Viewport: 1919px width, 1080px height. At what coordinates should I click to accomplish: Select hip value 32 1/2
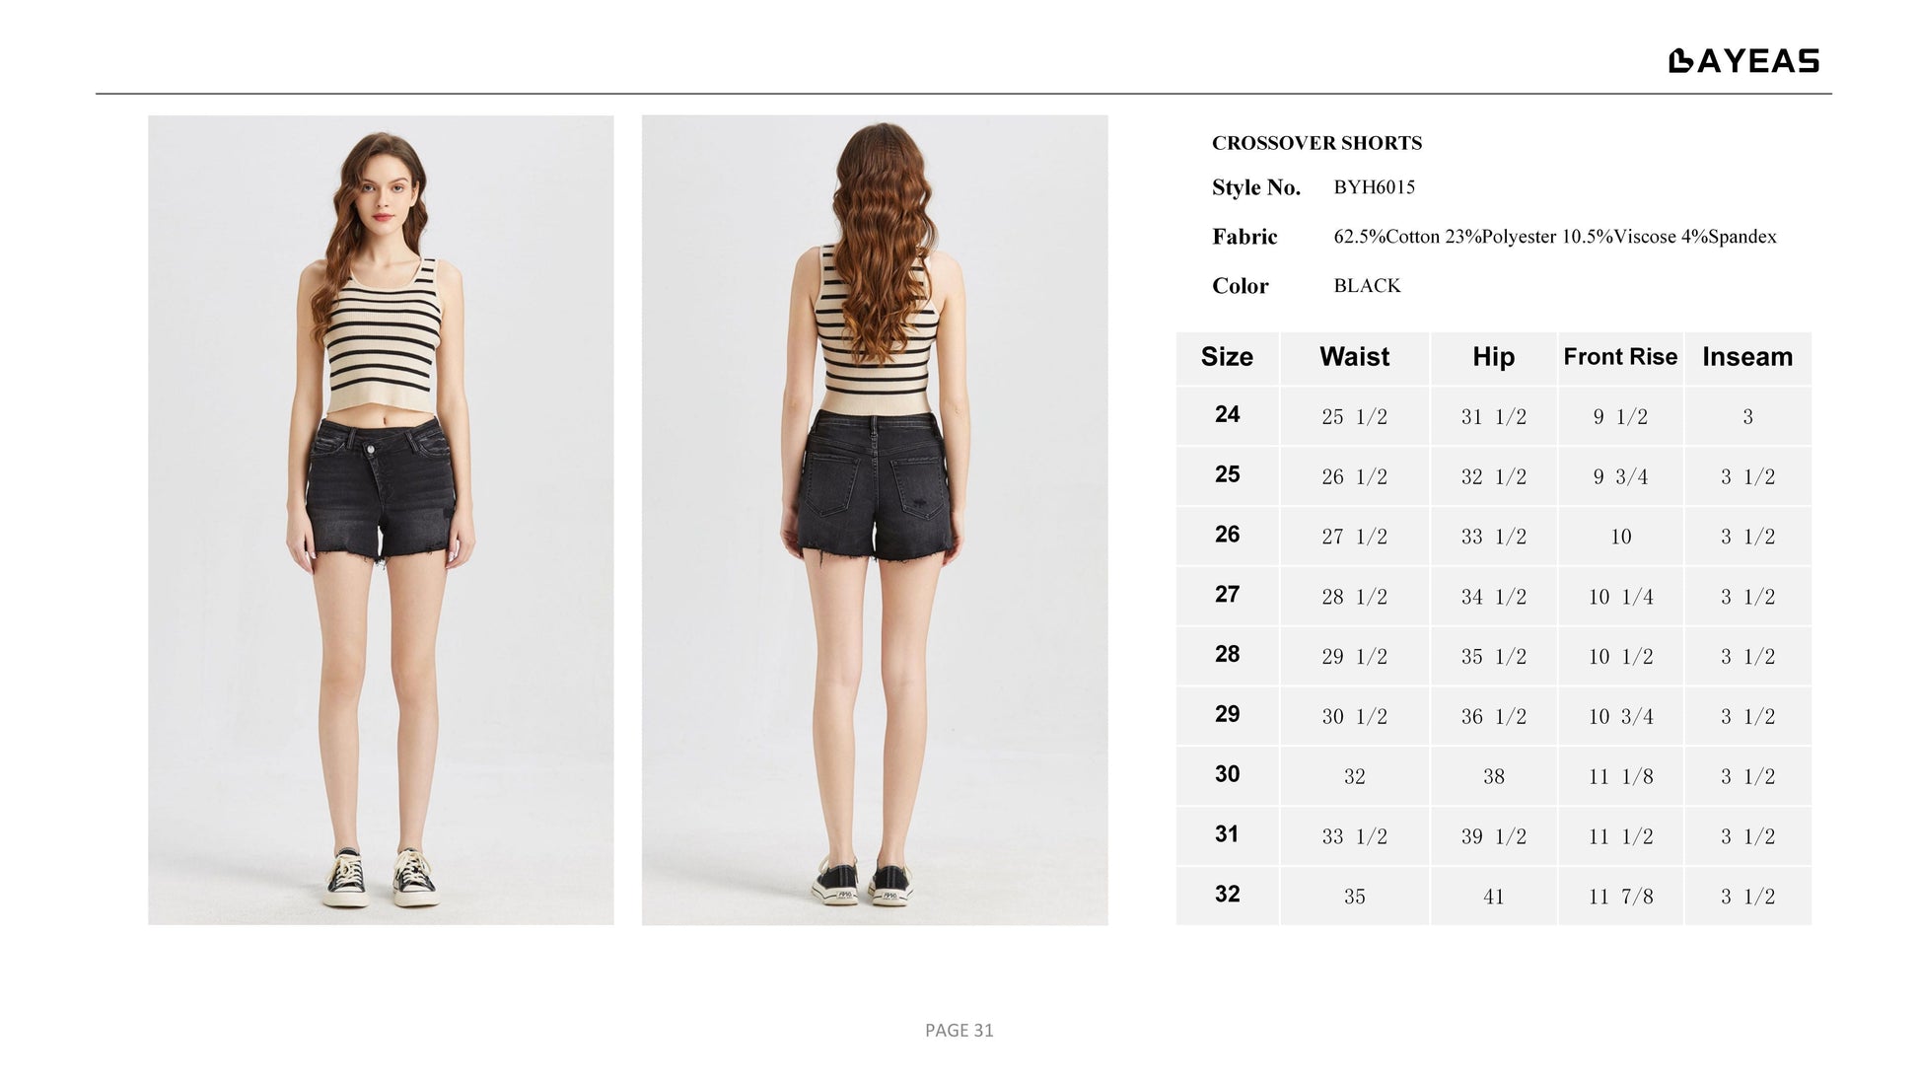coord(1493,477)
